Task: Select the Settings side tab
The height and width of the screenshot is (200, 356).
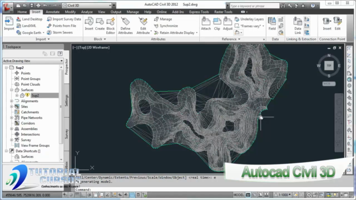Action: tap(67, 100)
